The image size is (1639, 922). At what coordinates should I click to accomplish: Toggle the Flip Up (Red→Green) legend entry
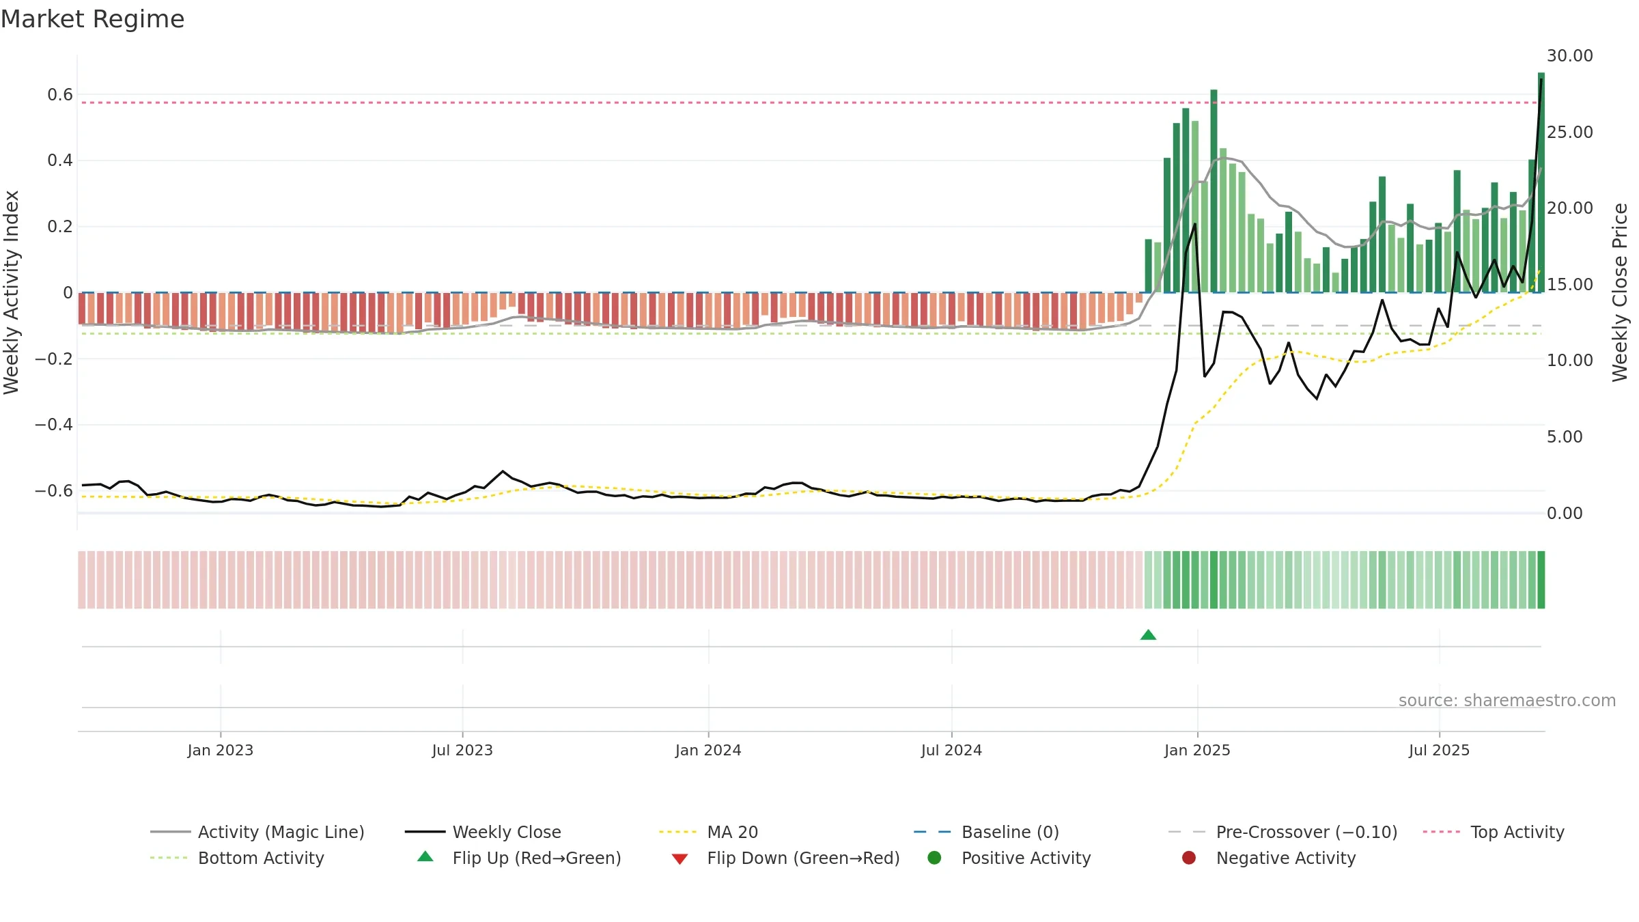pyautogui.click(x=519, y=858)
